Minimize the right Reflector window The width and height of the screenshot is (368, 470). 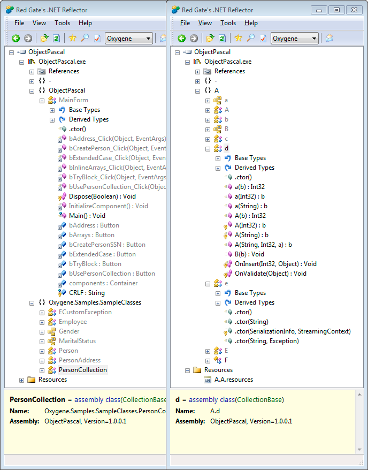coord(319,10)
